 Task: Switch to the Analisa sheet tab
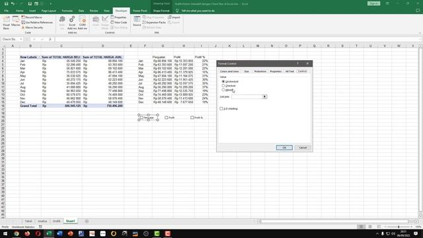click(42, 221)
